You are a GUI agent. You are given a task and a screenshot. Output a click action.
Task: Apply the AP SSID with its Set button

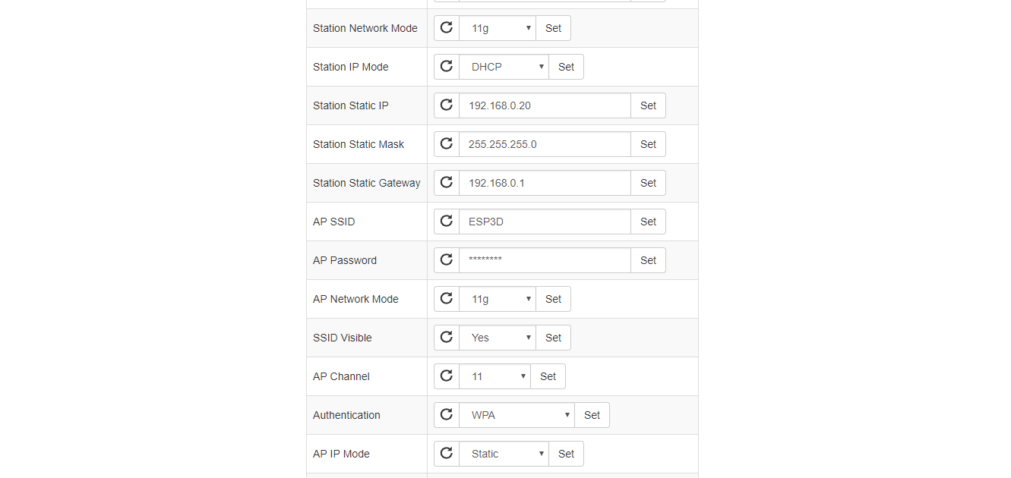click(x=648, y=222)
